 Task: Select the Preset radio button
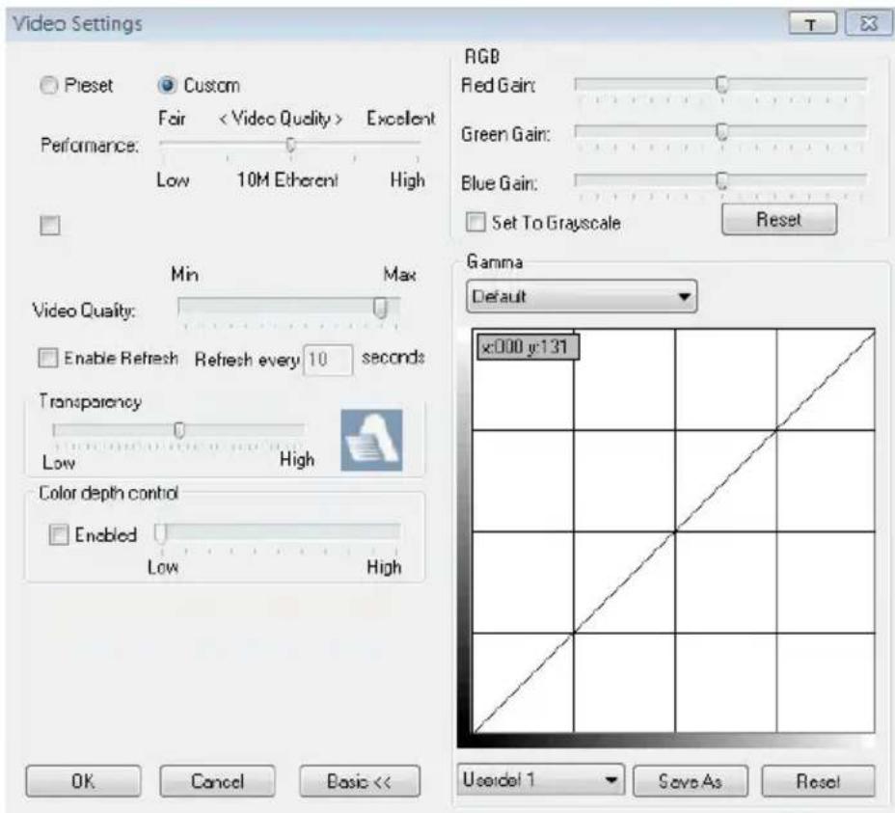pyautogui.click(x=49, y=86)
